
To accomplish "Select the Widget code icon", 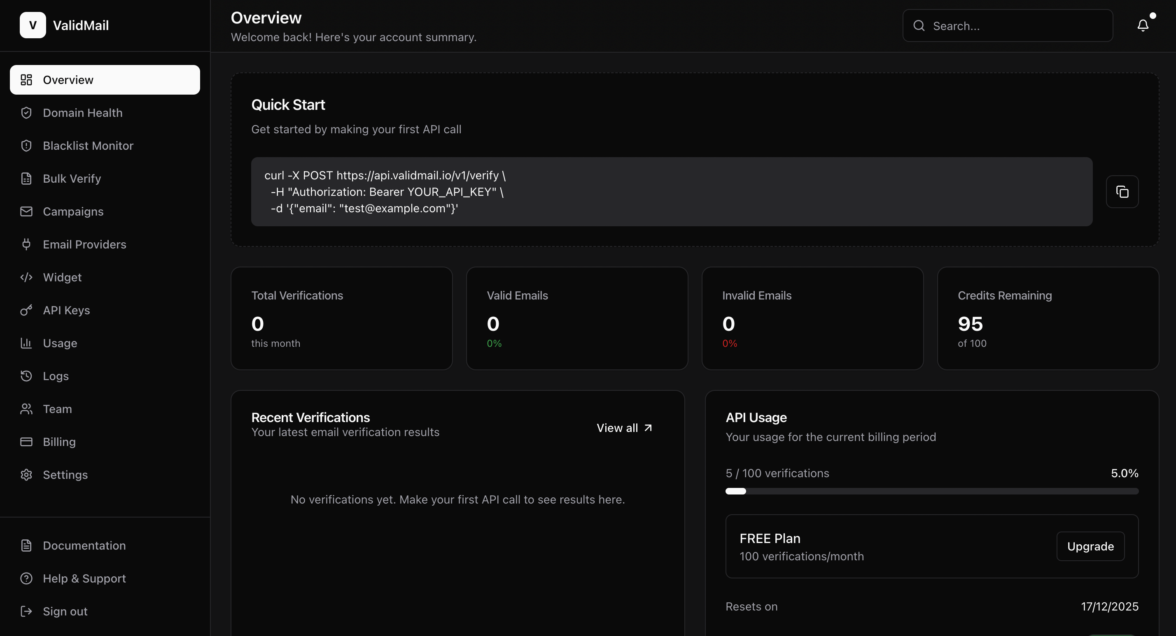I will point(26,277).
